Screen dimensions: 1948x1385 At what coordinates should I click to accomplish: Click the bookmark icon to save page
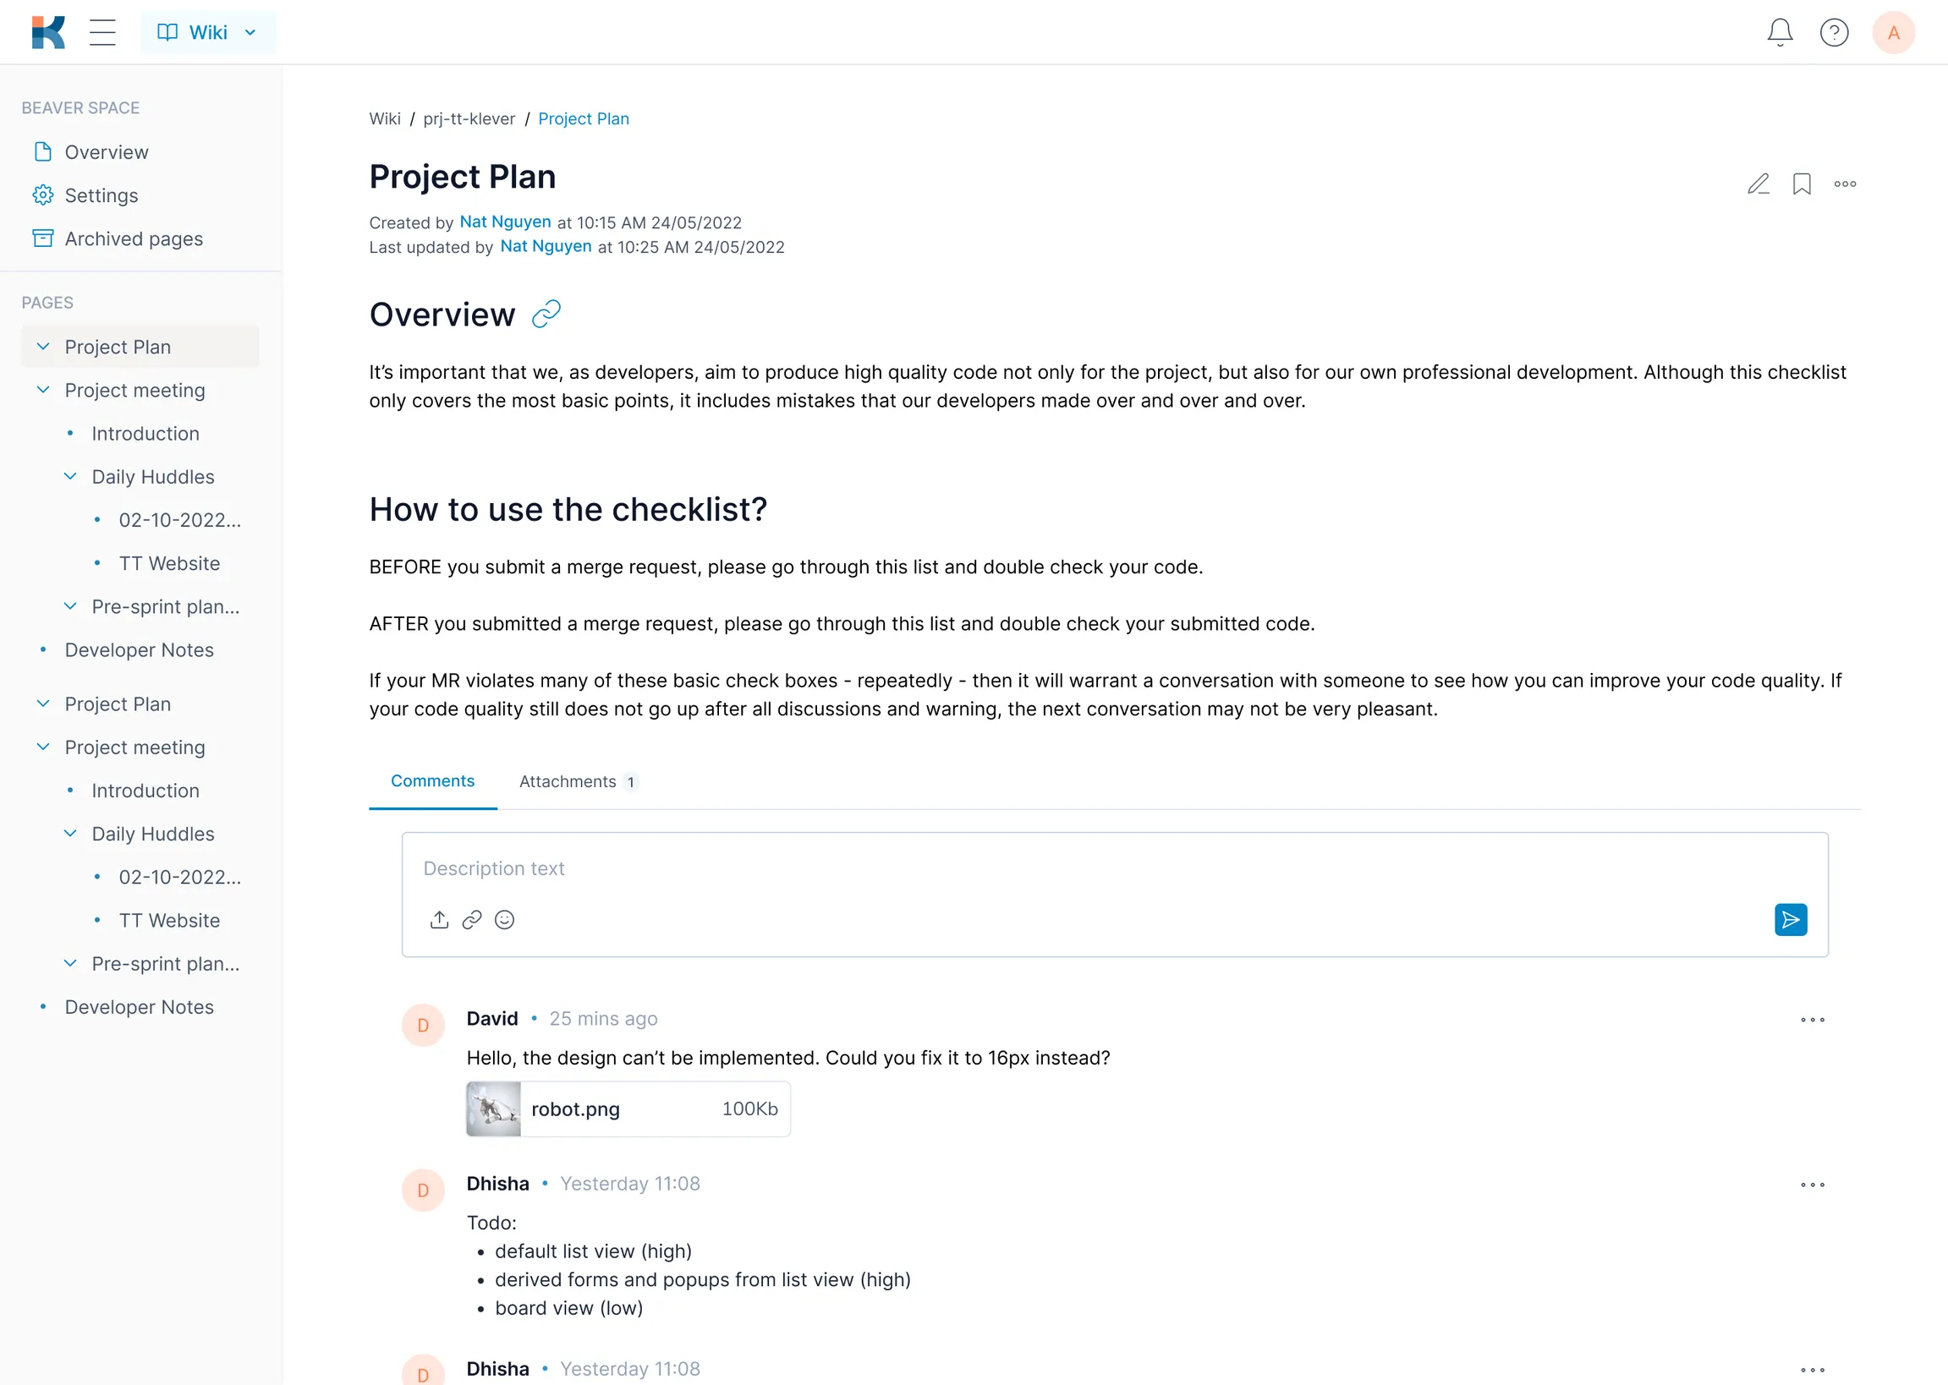tap(1801, 183)
